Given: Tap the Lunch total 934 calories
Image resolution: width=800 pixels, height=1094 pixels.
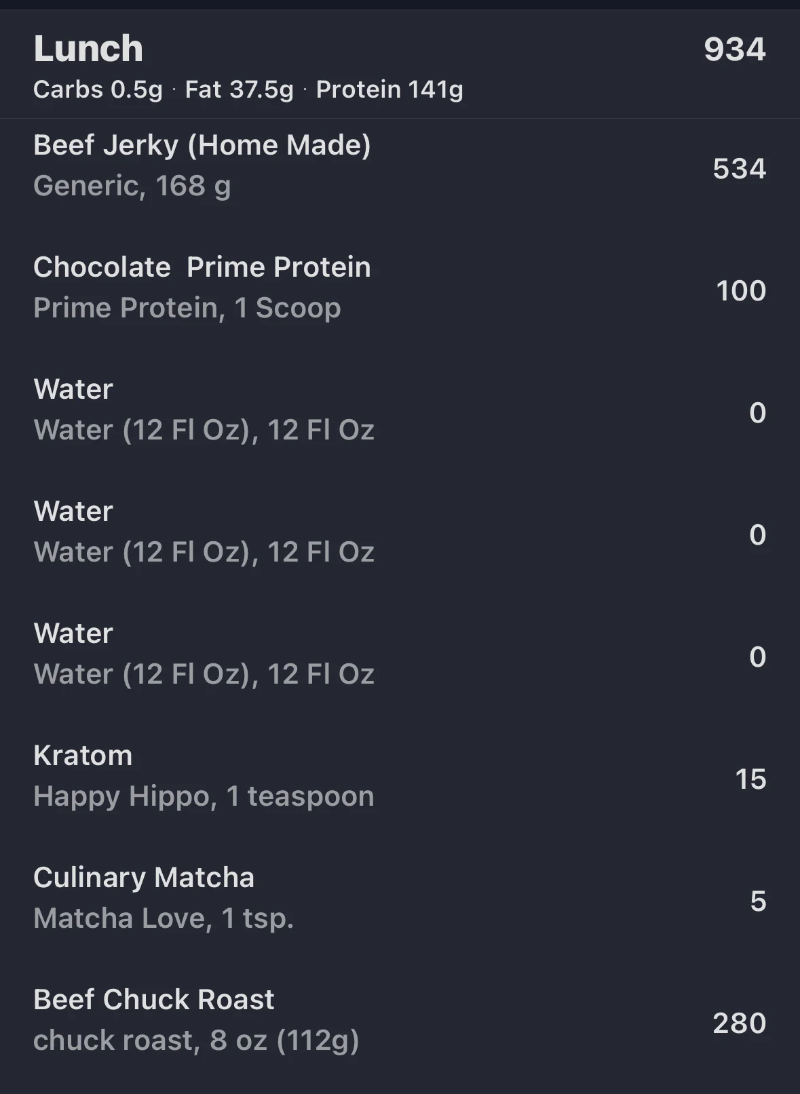Looking at the screenshot, I should (x=735, y=50).
